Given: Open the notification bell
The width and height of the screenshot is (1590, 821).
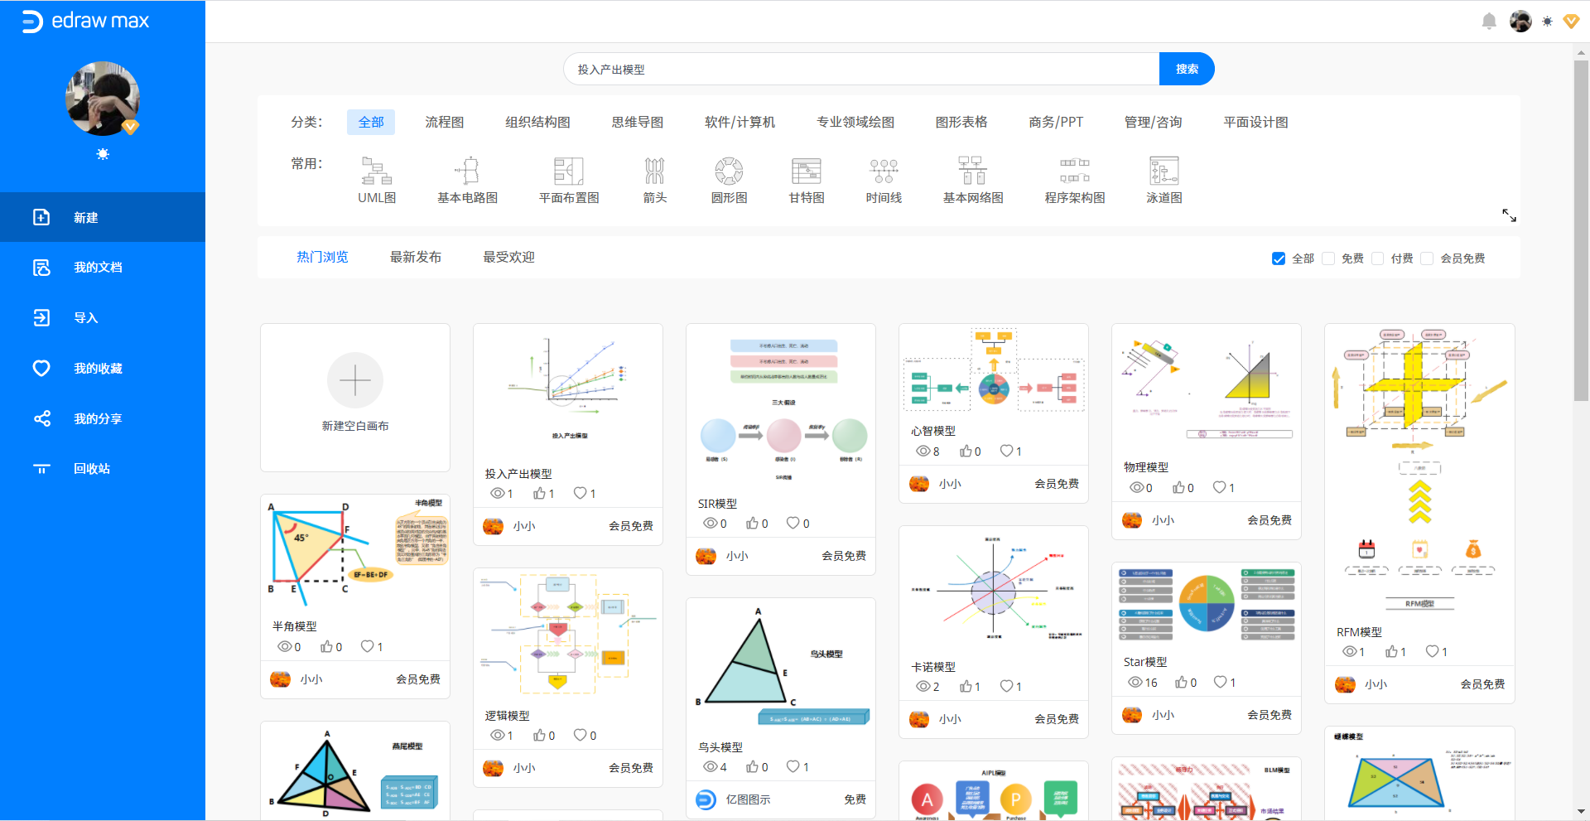Looking at the screenshot, I should [x=1489, y=22].
